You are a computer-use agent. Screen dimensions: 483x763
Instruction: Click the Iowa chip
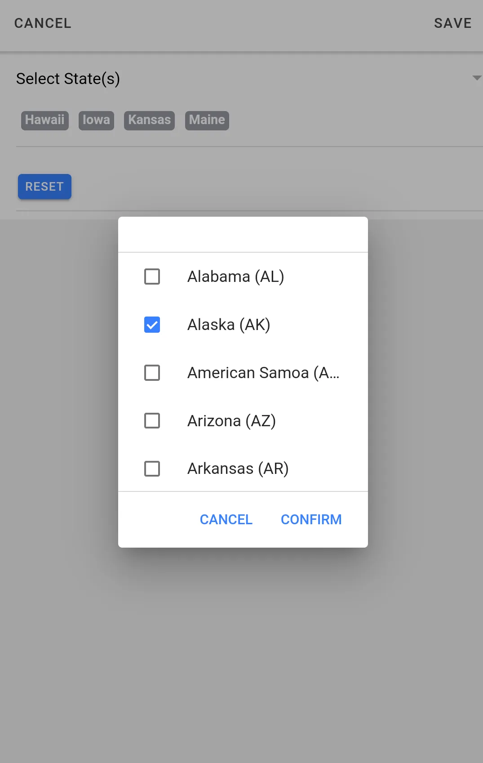click(x=96, y=120)
